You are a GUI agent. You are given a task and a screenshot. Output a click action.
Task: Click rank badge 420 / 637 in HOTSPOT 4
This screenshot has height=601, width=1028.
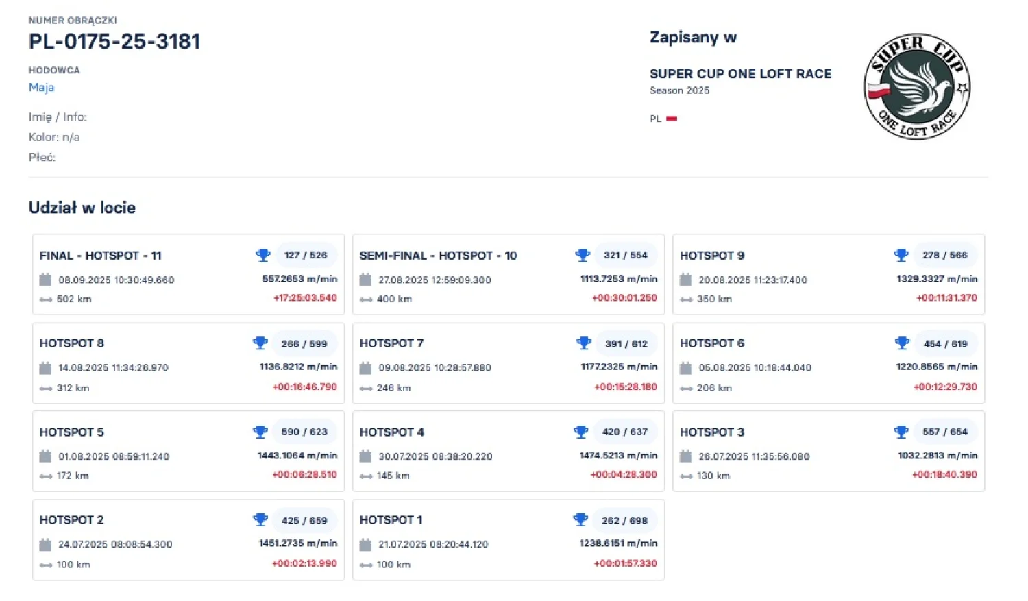(624, 432)
